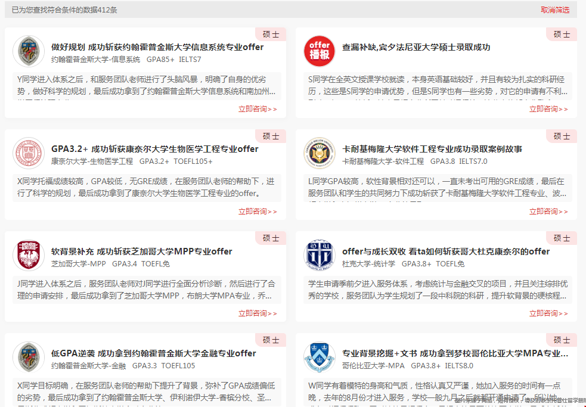Click subtitle 杜克大学-统计学
Screen dimensions: 586x407
368,264
